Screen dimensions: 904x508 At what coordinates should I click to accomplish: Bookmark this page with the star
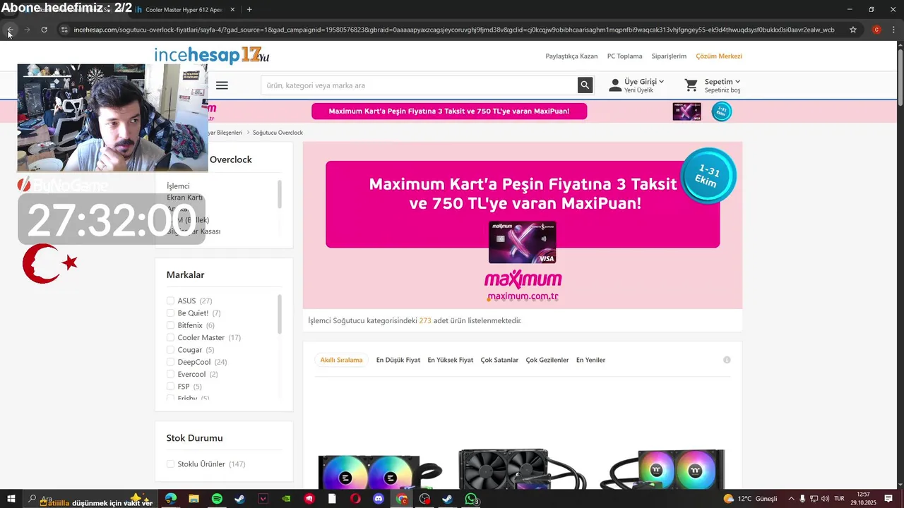point(853,30)
